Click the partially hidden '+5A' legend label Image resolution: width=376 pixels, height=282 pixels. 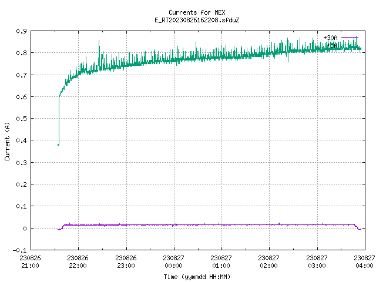point(333,45)
